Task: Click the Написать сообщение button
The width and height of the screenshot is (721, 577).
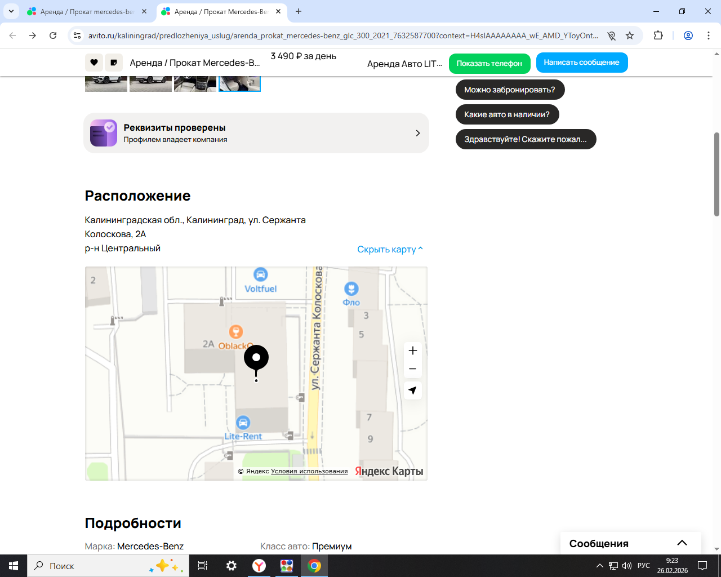Action: [581, 63]
